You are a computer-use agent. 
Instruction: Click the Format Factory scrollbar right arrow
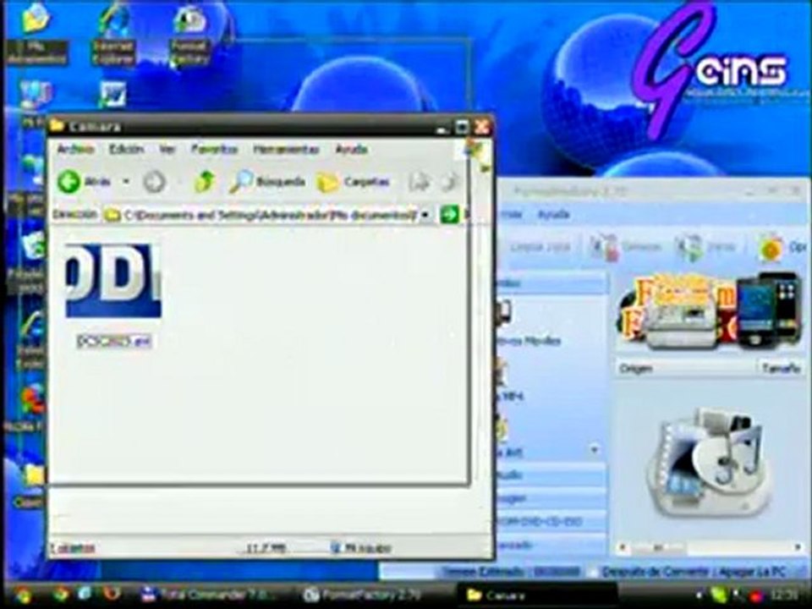pyautogui.click(x=797, y=547)
